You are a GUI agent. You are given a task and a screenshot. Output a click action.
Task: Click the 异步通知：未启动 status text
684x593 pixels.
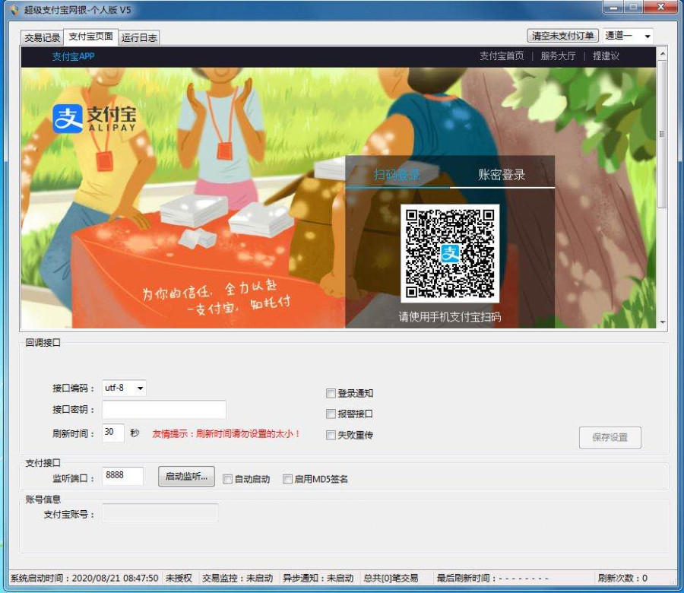point(318,578)
